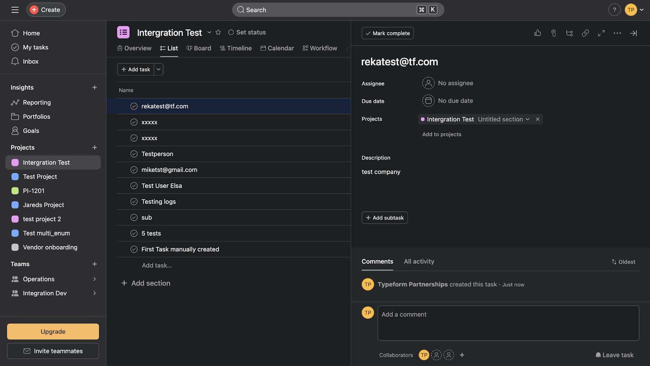
Task: Toggle completion for 'First Task manually created'
Action: [134, 250]
